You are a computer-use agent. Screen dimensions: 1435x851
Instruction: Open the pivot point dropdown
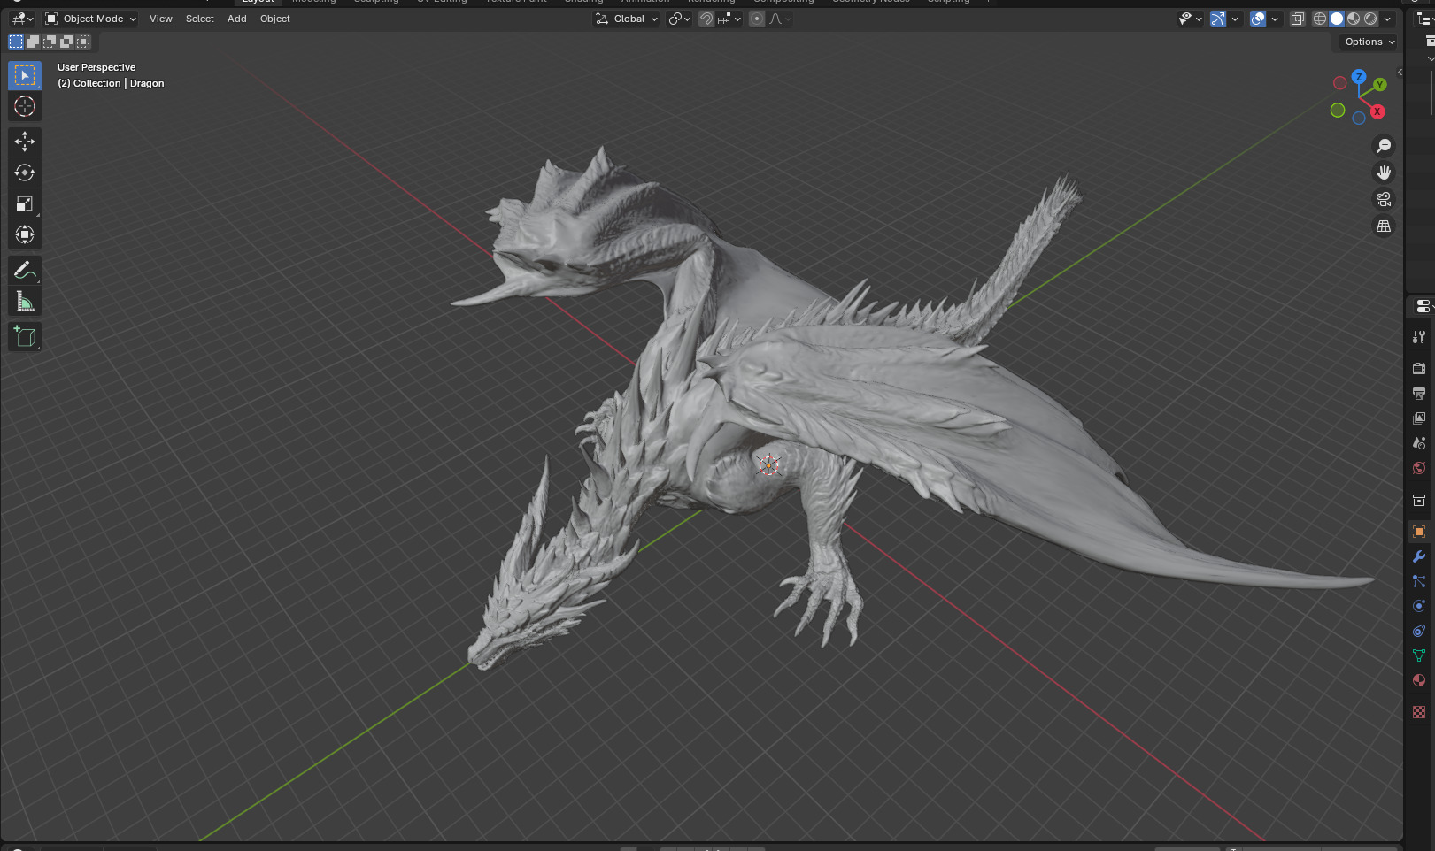click(680, 19)
